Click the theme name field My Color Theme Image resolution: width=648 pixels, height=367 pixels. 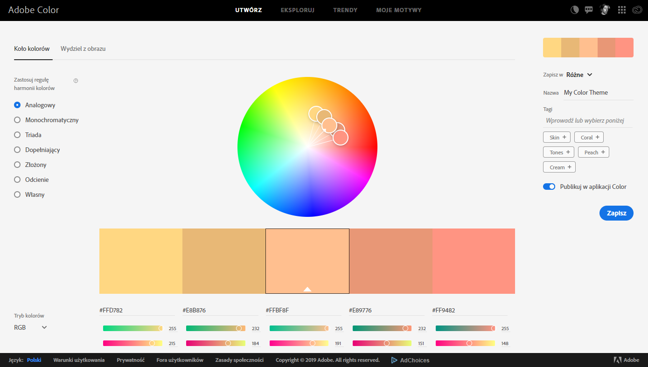pyautogui.click(x=599, y=93)
